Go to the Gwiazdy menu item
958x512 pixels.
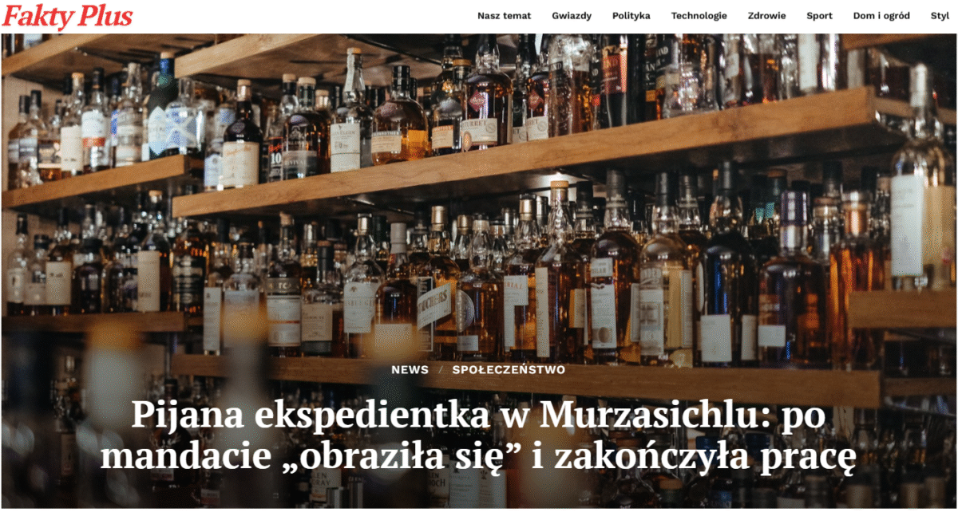click(x=572, y=16)
